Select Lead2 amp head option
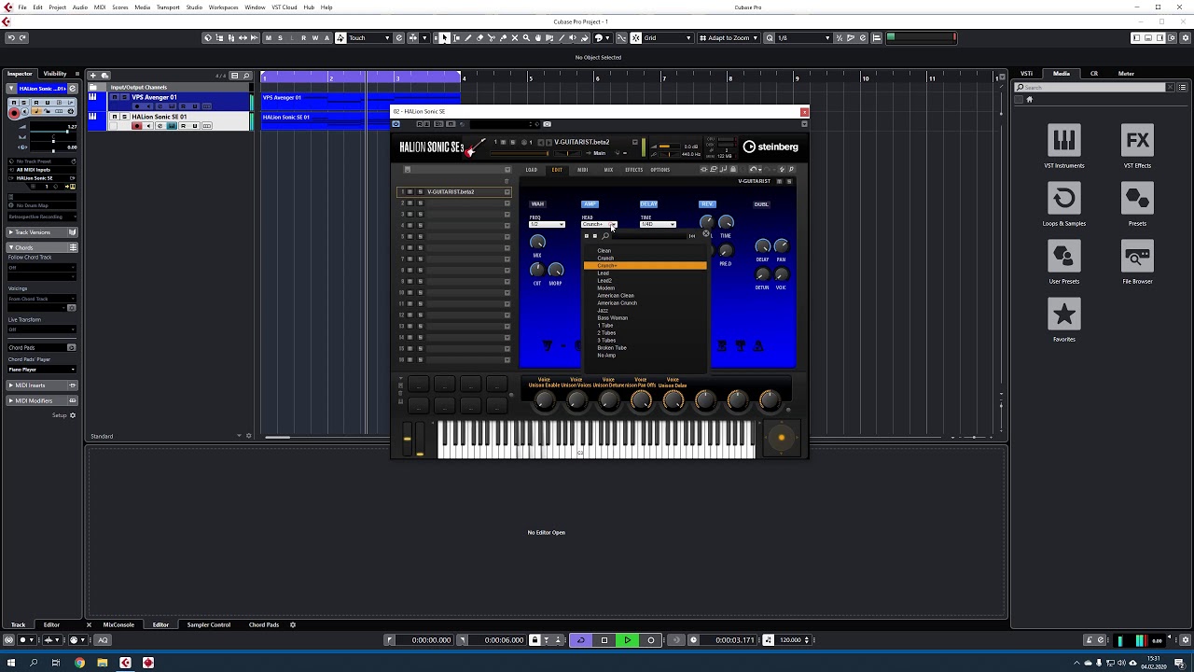 [604, 281]
